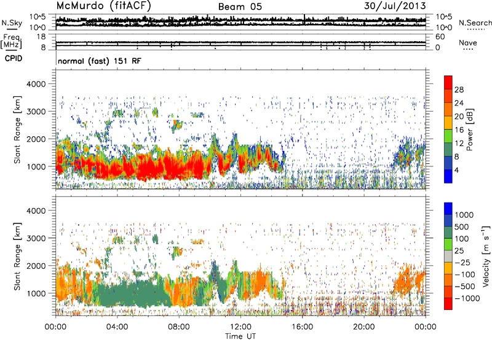The image size is (492, 340).
Task: Click the 'Nave' label
Action: pyautogui.click(x=468, y=42)
